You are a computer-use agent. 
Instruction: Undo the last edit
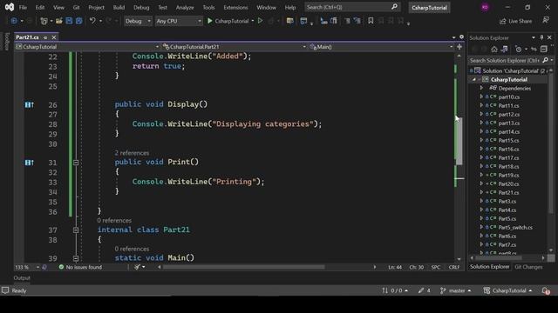click(x=92, y=21)
